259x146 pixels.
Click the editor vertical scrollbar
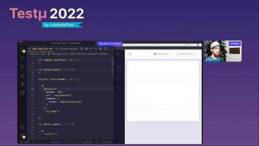tap(113, 66)
